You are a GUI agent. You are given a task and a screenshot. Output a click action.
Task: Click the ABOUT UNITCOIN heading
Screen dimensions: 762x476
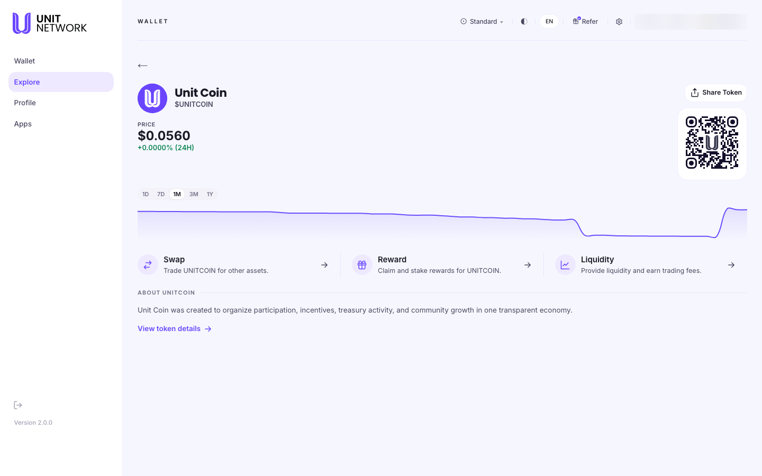point(166,292)
